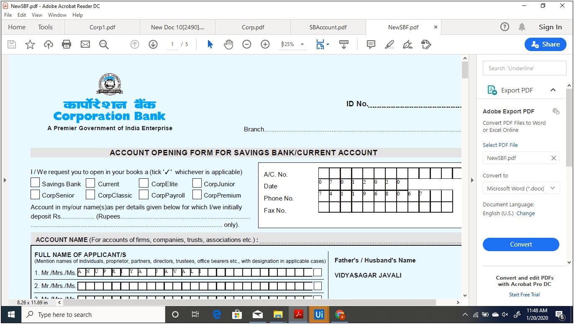Print the document with the printer icon
The image size is (574, 324).
point(67,44)
